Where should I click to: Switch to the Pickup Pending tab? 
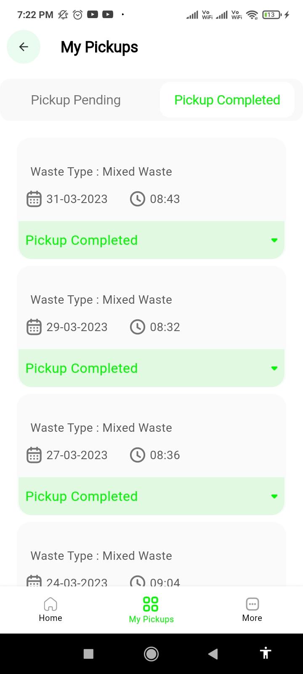(x=76, y=100)
